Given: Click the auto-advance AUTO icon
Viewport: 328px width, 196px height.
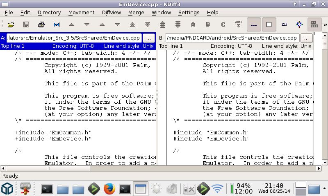Looking at the screenshot, I should pyautogui.click(x=238, y=24).
